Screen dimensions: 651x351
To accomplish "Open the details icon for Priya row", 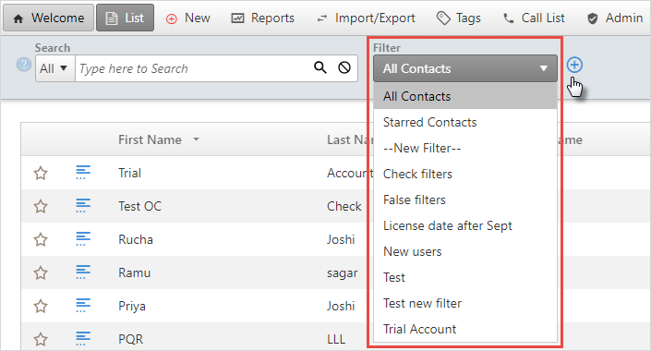I will click(x=83, y=306).
